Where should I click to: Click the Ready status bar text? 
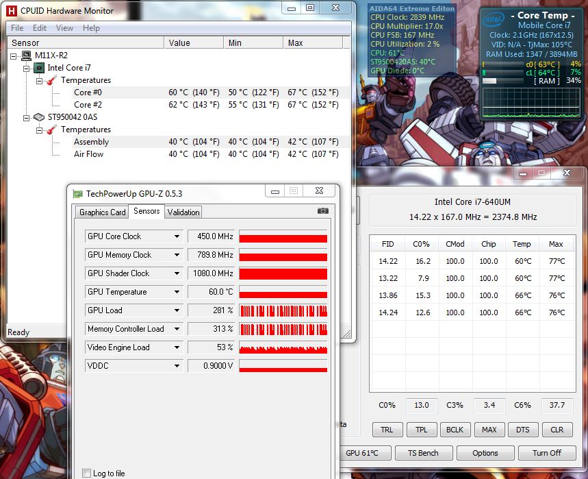18,332
